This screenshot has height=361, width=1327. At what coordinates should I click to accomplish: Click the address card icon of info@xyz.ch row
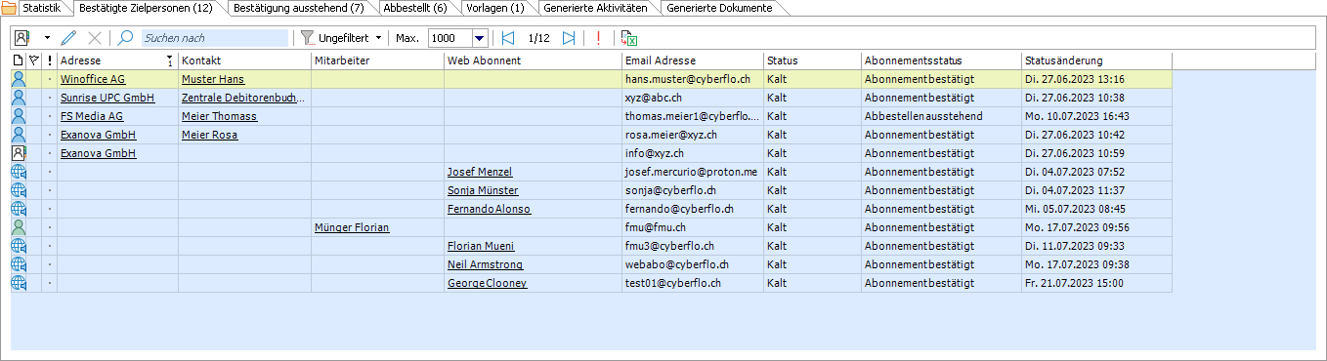click(18, 153)
